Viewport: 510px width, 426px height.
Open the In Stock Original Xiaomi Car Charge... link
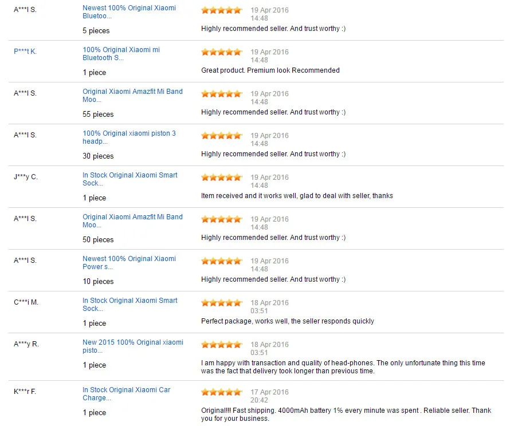click(126, 394)
